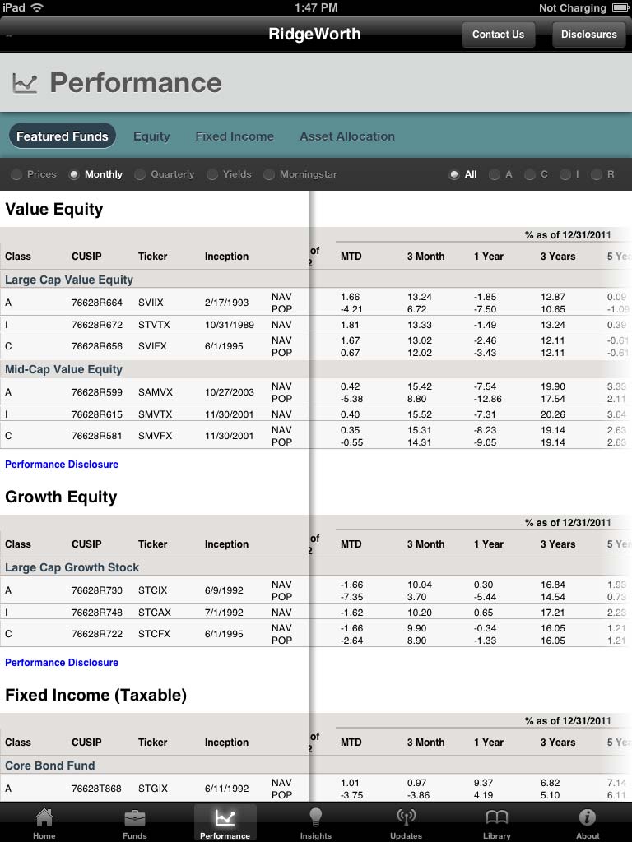Select share class R radio button
The width and height of the screenshot is (632, 842).
(x=596, y=174)
